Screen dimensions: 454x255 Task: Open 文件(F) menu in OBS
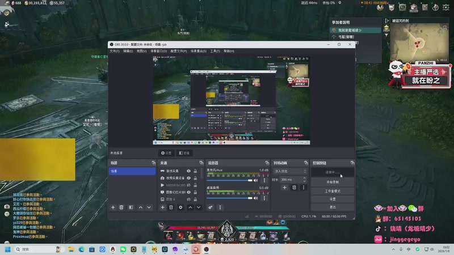tap(115, 51)
